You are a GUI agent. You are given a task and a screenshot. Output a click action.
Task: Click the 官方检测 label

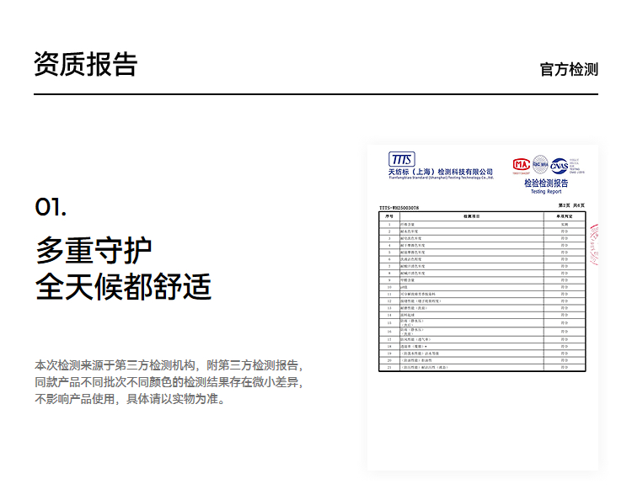[x=569, y=69]
